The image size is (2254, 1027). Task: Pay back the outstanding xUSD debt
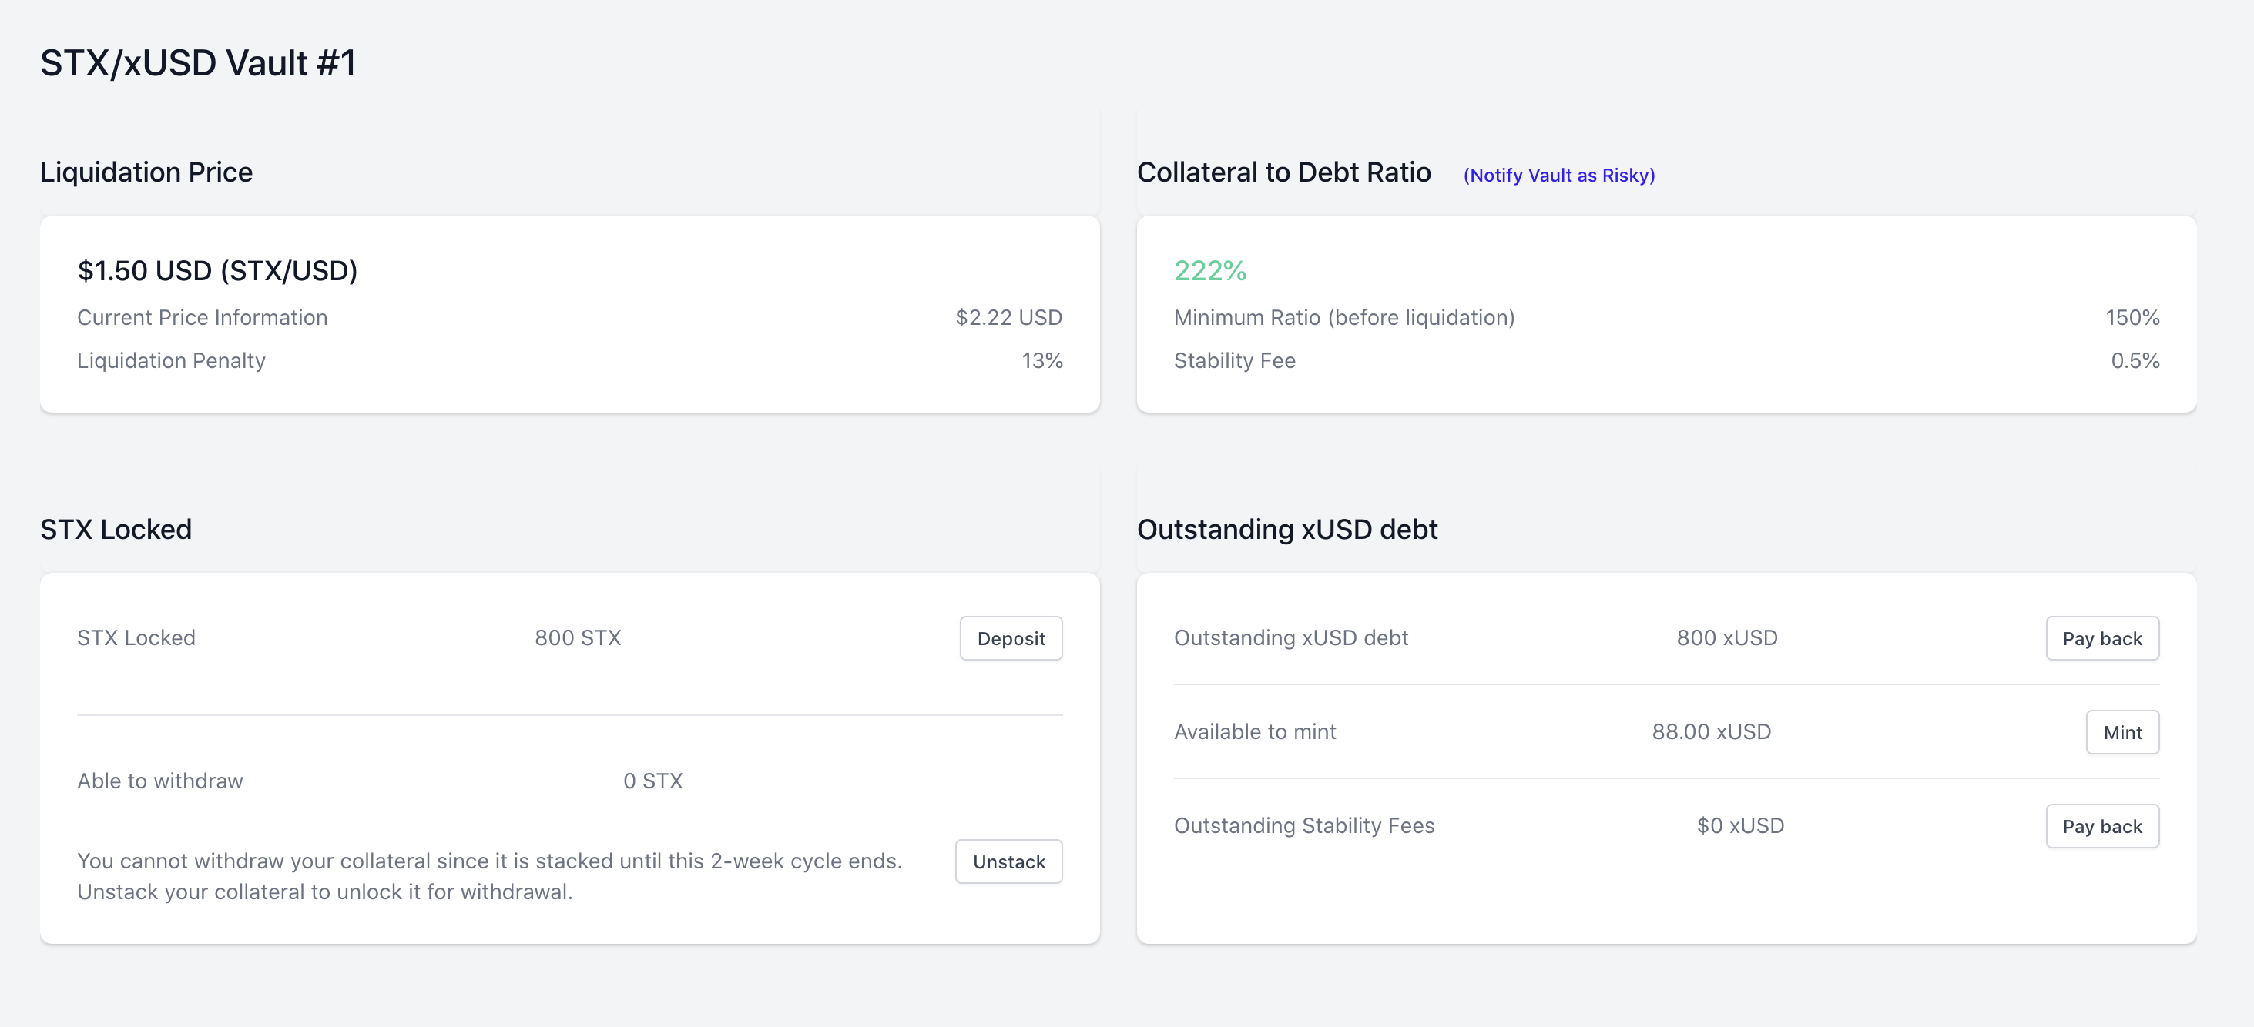2102,637
